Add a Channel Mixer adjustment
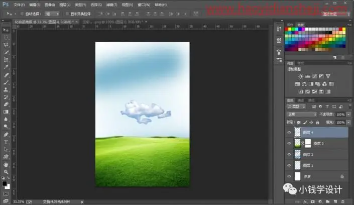 click(324, 84)
